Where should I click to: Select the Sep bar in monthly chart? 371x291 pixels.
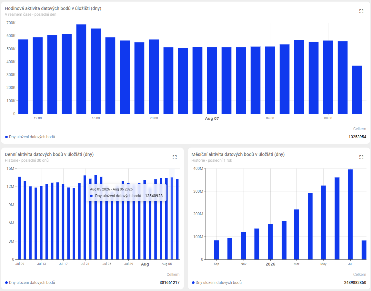pos(216,250)
